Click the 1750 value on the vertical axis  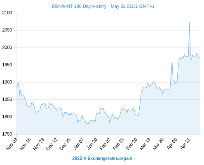(x=7, y=134)
